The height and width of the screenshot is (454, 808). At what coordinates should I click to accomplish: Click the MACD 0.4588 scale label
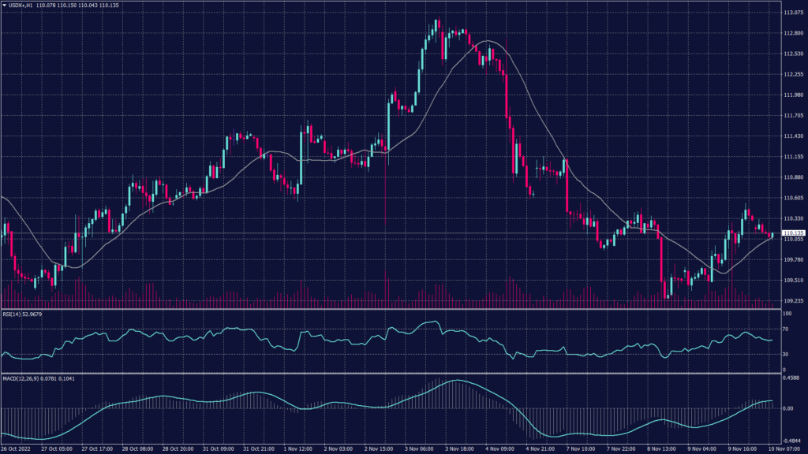point(791,378)
